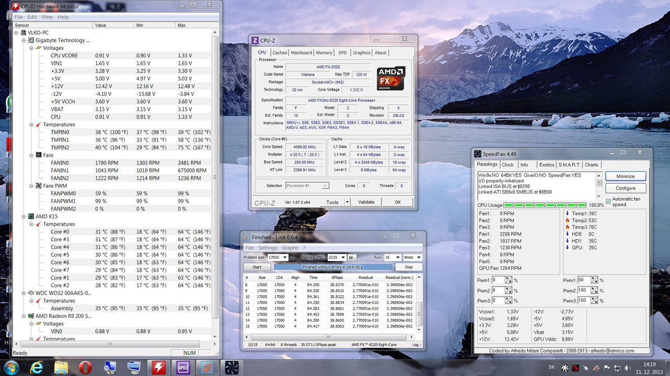This screenshot has width=670, height=376.
Task: Click the Value column header in HWMonitor
Action: [x=113, y=25]
